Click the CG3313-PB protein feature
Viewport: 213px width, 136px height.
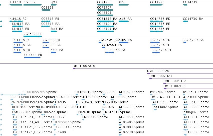tap(46, 42)
